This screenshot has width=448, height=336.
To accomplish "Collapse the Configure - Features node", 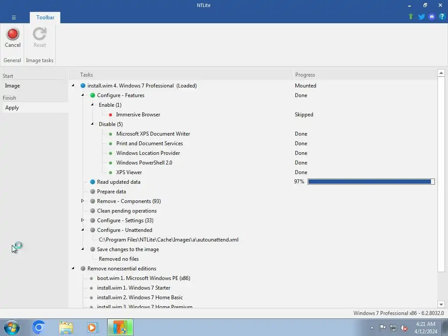I will click(x=83, y=95).
